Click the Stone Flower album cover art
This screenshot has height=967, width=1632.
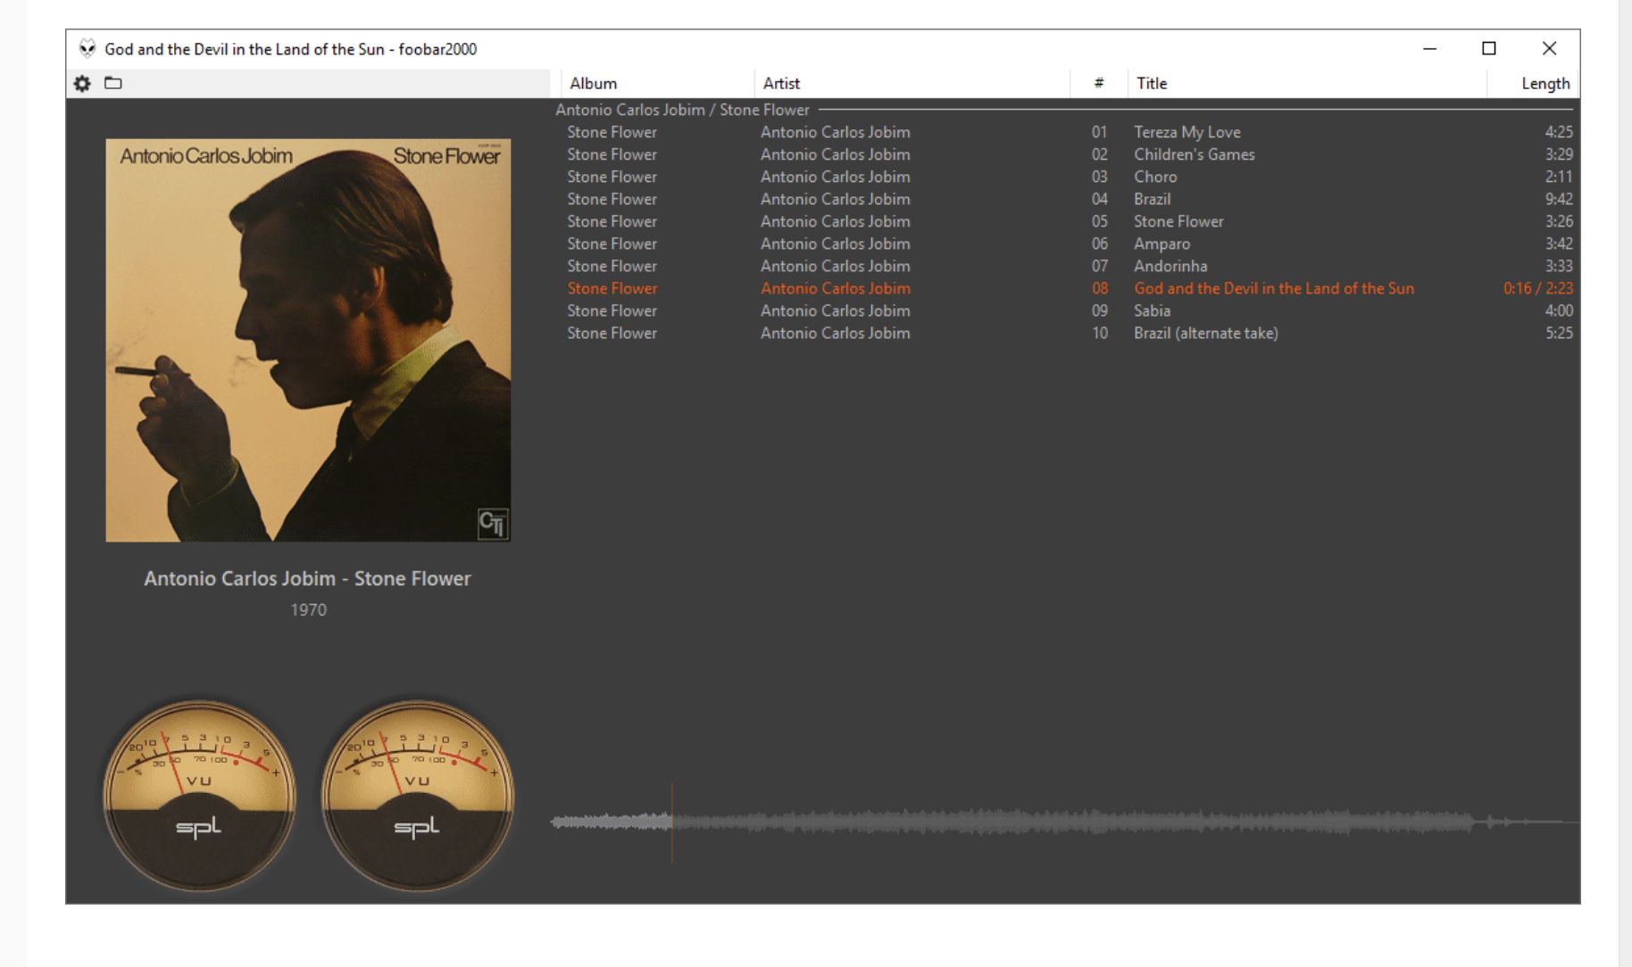tap(308, 340)
